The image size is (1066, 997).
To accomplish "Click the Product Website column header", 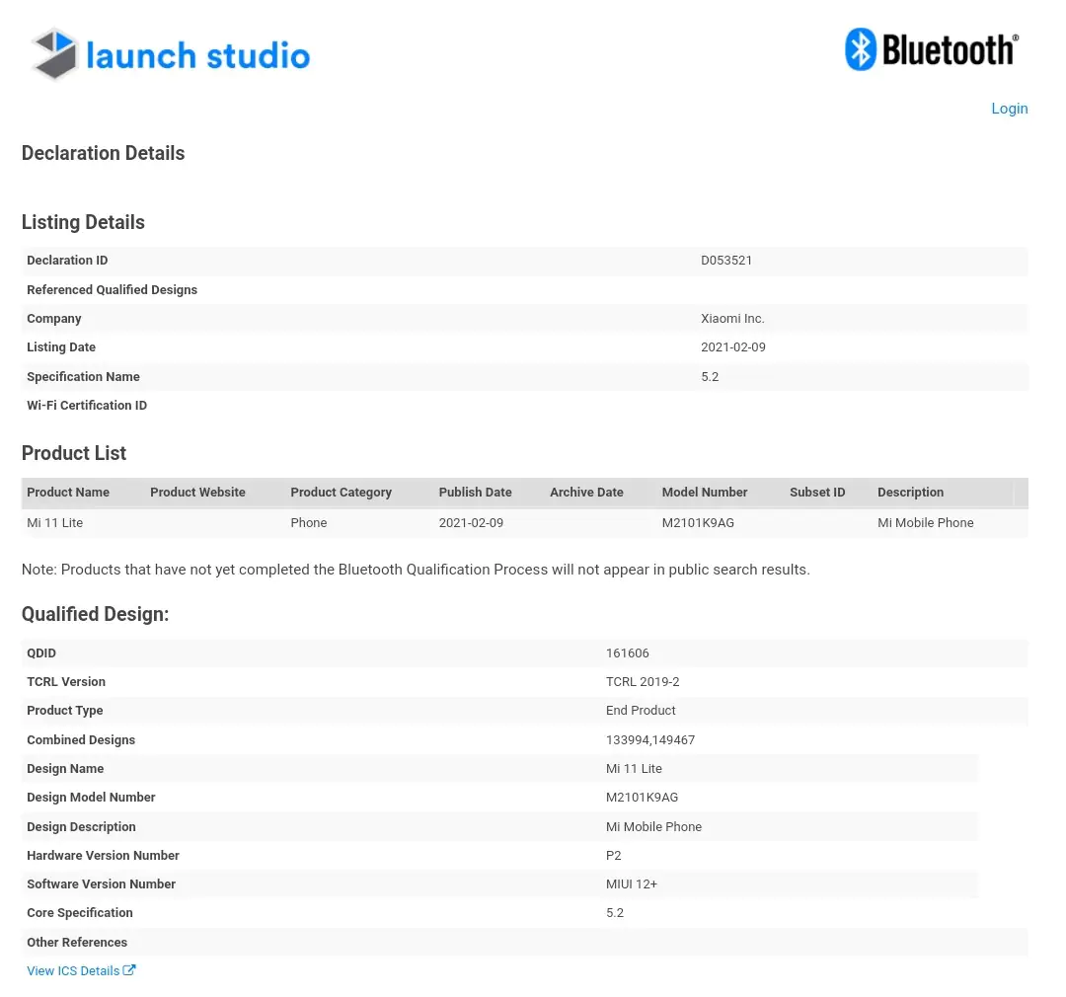I will 197,492.
